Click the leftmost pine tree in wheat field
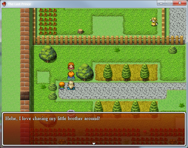The height and width of the screenshot is (148, 188). click(x=108, y=72)
